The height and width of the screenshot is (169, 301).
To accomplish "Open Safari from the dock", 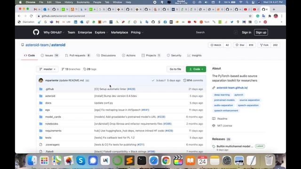I will click(x=154, y=160).
